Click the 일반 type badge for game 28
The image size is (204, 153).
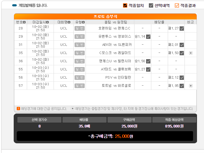click(x=79, y=28)
